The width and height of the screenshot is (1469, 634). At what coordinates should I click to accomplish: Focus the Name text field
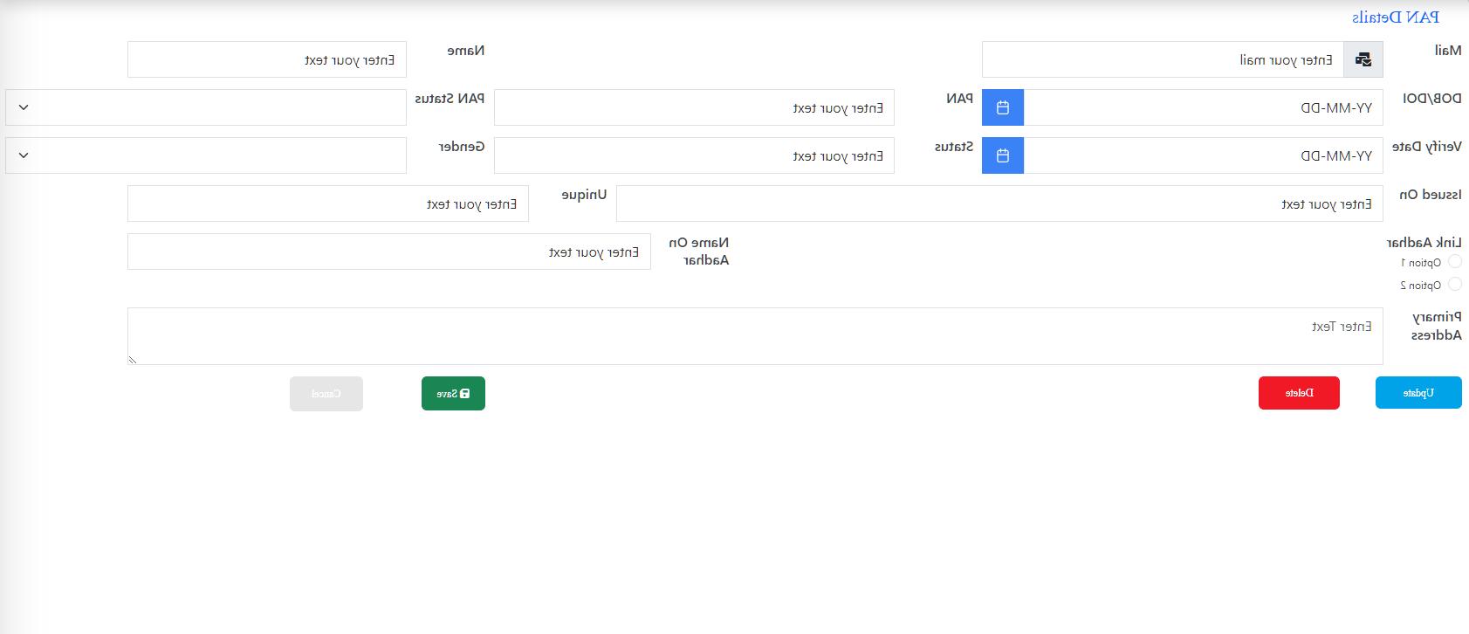coord(267,59)
